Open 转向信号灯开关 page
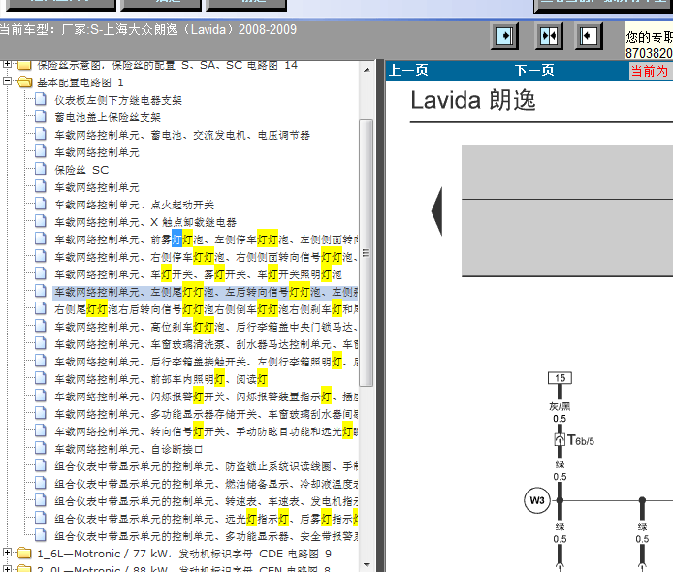Image resolution: width=673 pixels, height=572 pixels. pos(206,431)
